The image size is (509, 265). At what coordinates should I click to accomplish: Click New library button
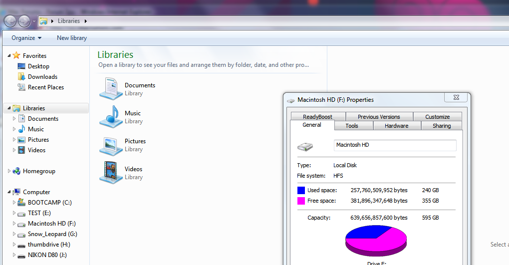pyautogui.click(x=72, y=38)
